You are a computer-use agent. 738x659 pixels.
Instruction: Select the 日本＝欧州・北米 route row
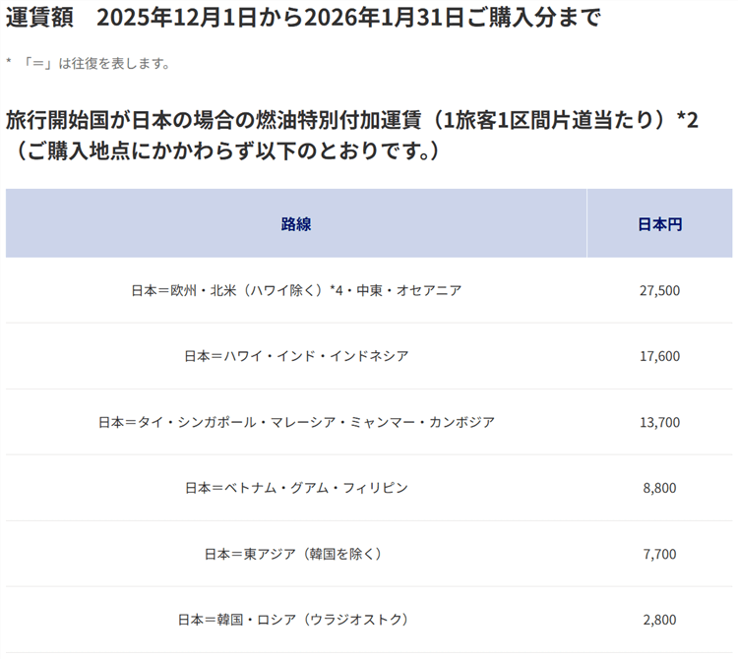296,290
